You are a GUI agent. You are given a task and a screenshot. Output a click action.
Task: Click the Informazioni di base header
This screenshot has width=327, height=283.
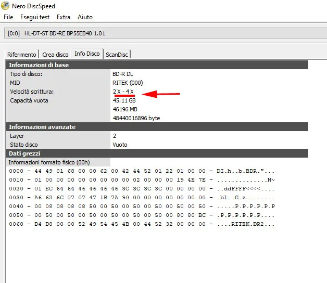(157, 65)
